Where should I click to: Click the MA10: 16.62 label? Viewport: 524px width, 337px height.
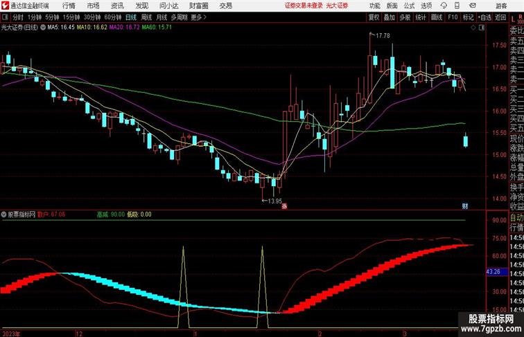[x=92, y=28]
